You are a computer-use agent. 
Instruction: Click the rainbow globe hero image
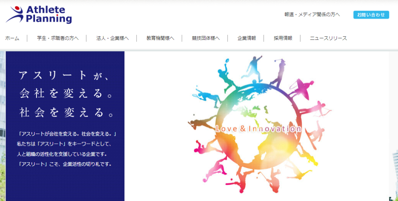[259, 124]
